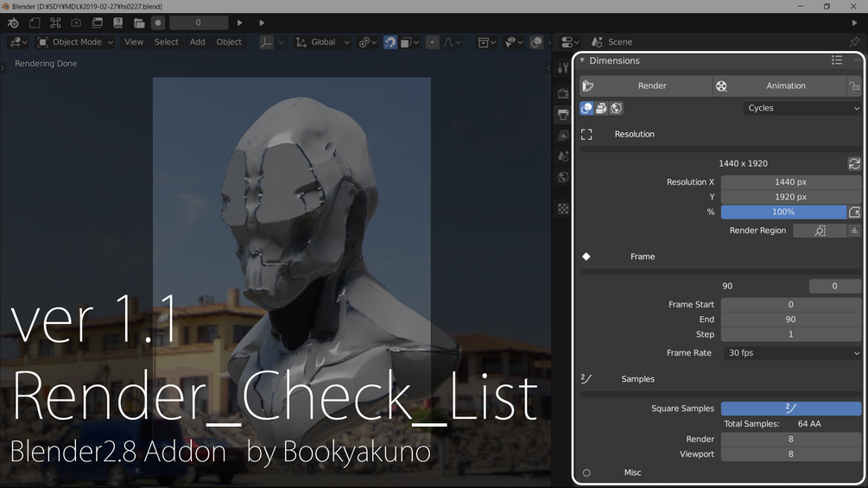Image resolution: width=868 pixels, height=488 pixels.
Task: Click the command key symbol icon
Action: [55, 22]
